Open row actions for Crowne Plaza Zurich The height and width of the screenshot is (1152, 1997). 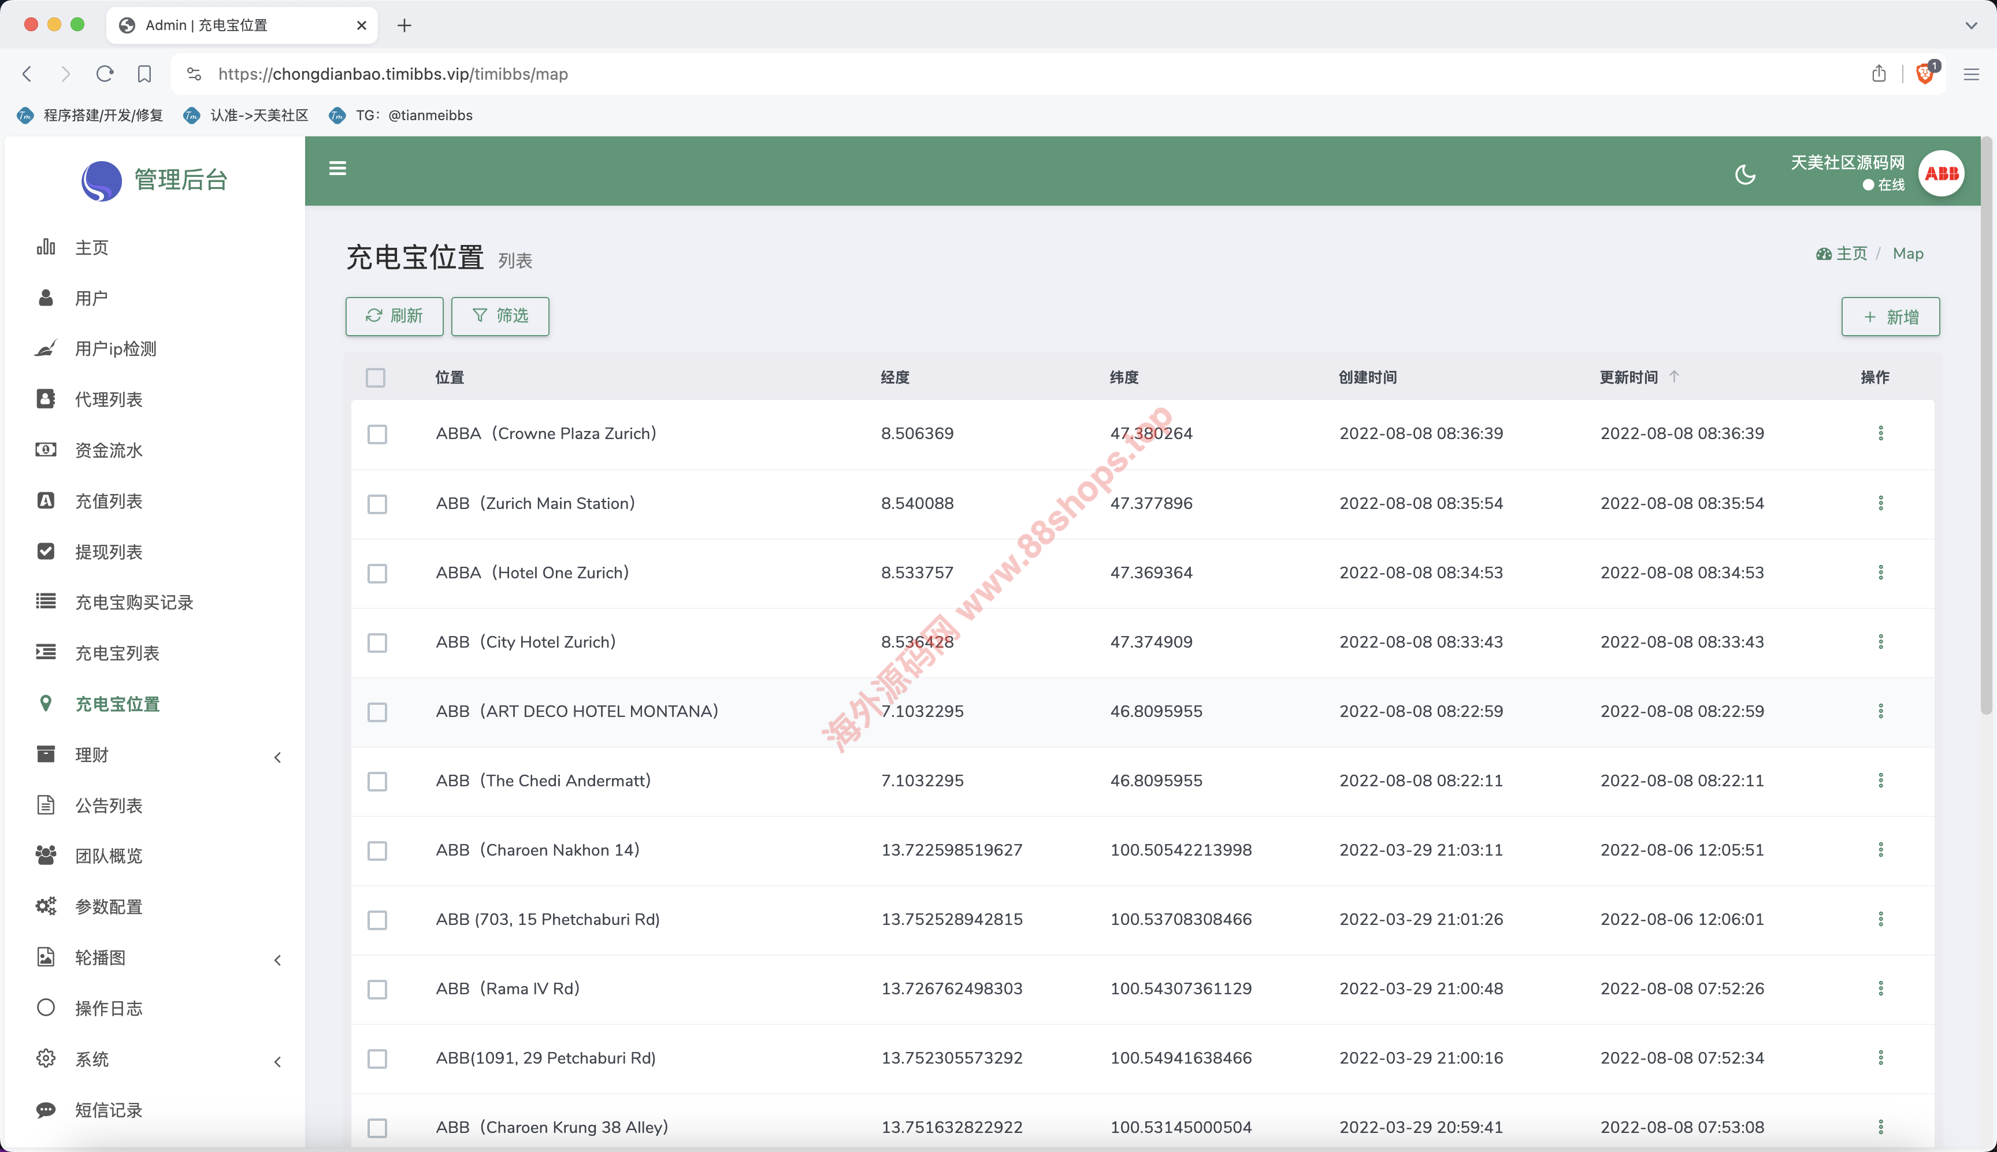(x=1881, y=433)
